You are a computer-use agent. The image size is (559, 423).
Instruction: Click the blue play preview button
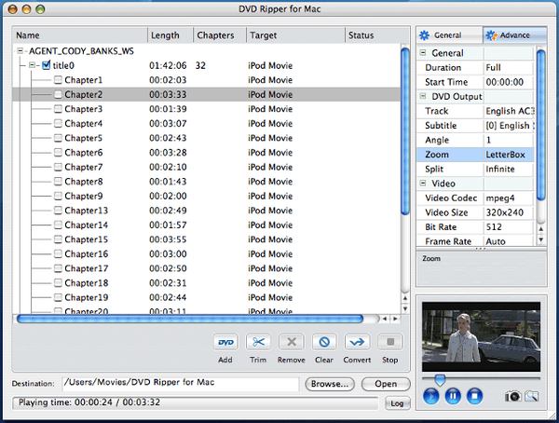click(431, 396)
